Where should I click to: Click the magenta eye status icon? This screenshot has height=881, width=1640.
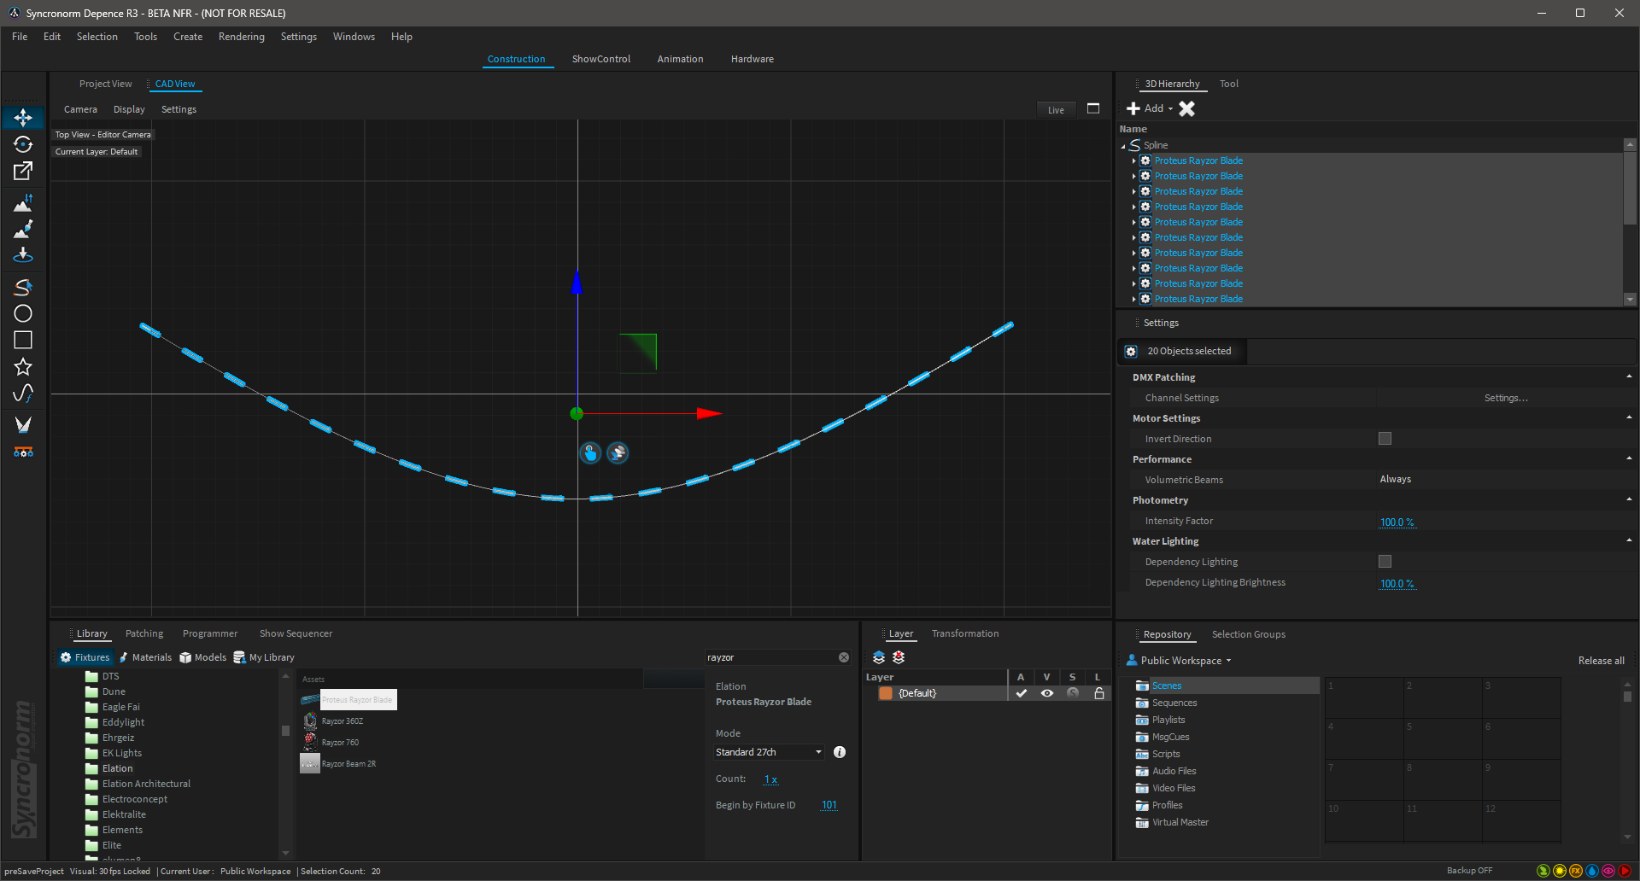point(1608,871)
